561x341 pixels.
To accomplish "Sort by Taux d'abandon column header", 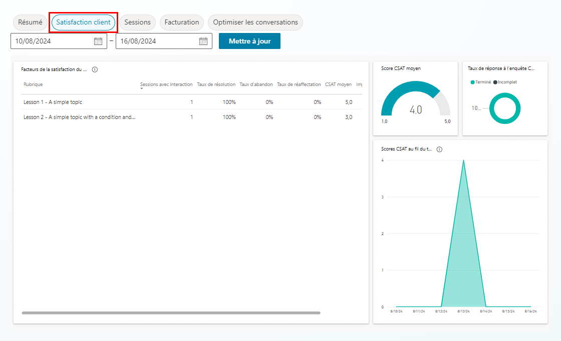I will tap(256, 84).
